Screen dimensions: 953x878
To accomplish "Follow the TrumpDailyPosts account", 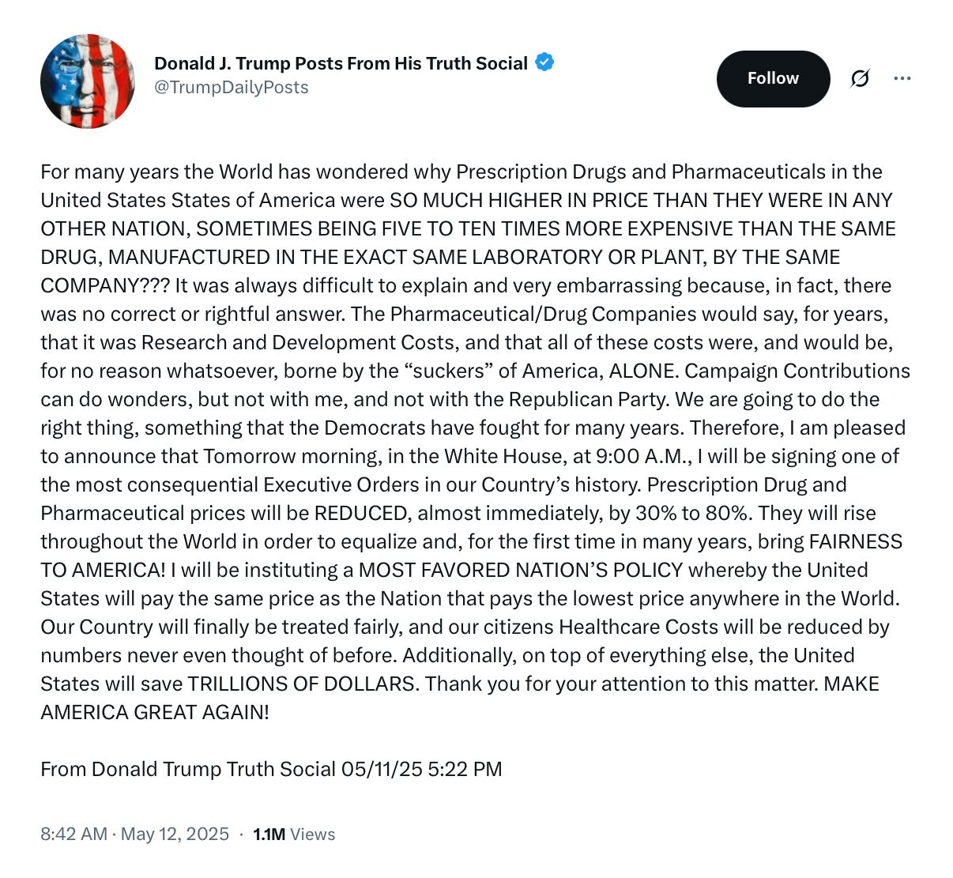I will coord(773,78).
